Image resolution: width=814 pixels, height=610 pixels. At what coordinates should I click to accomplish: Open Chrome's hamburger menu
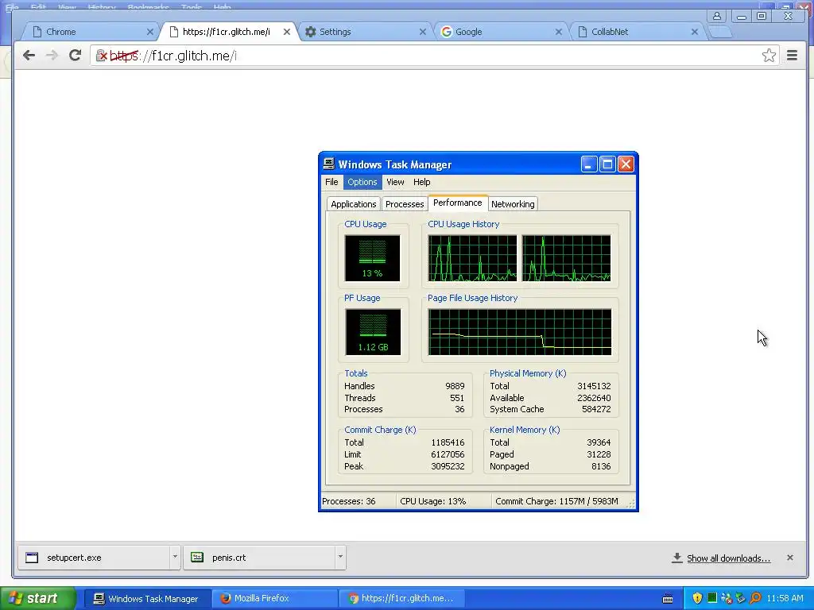793,55
